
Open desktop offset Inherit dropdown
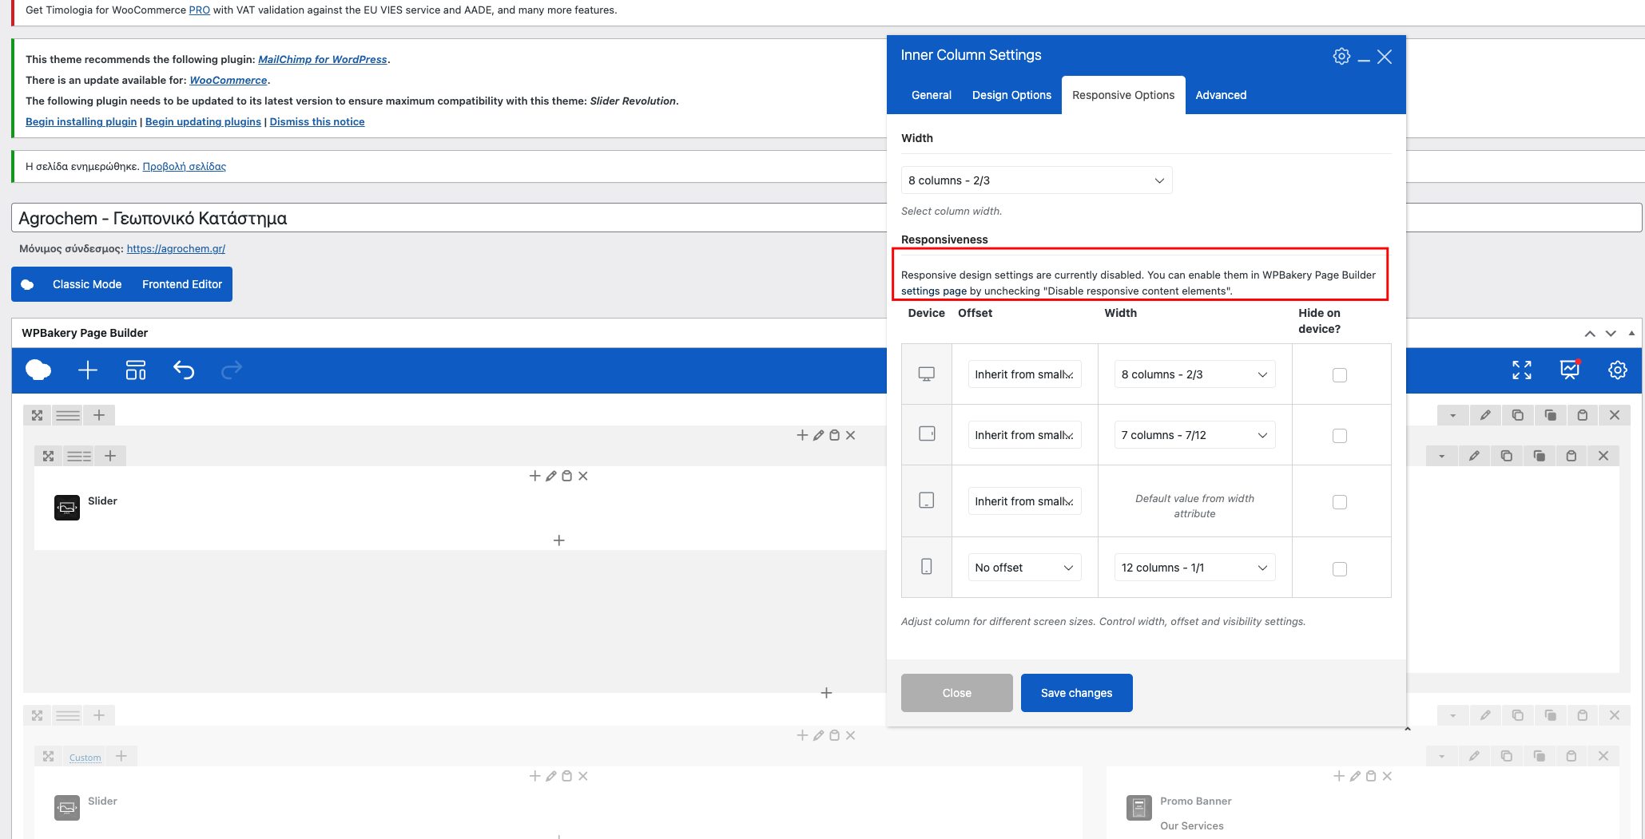tap(1024, 374)
